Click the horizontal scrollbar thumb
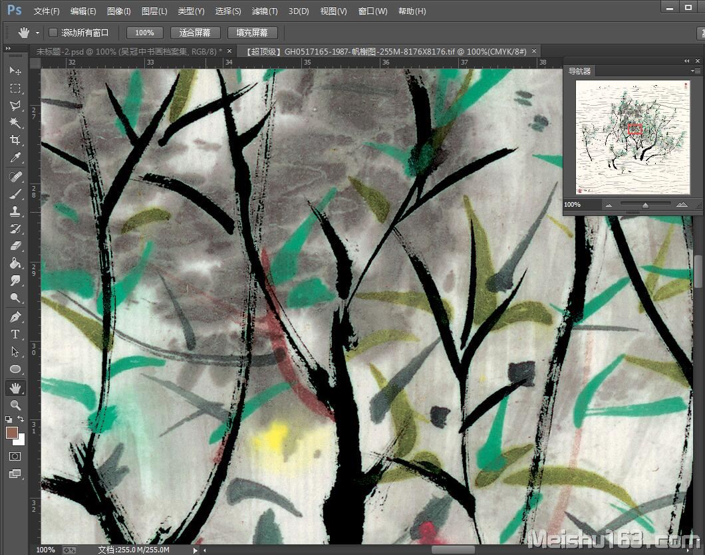The image size is (705, 555). 453,550
